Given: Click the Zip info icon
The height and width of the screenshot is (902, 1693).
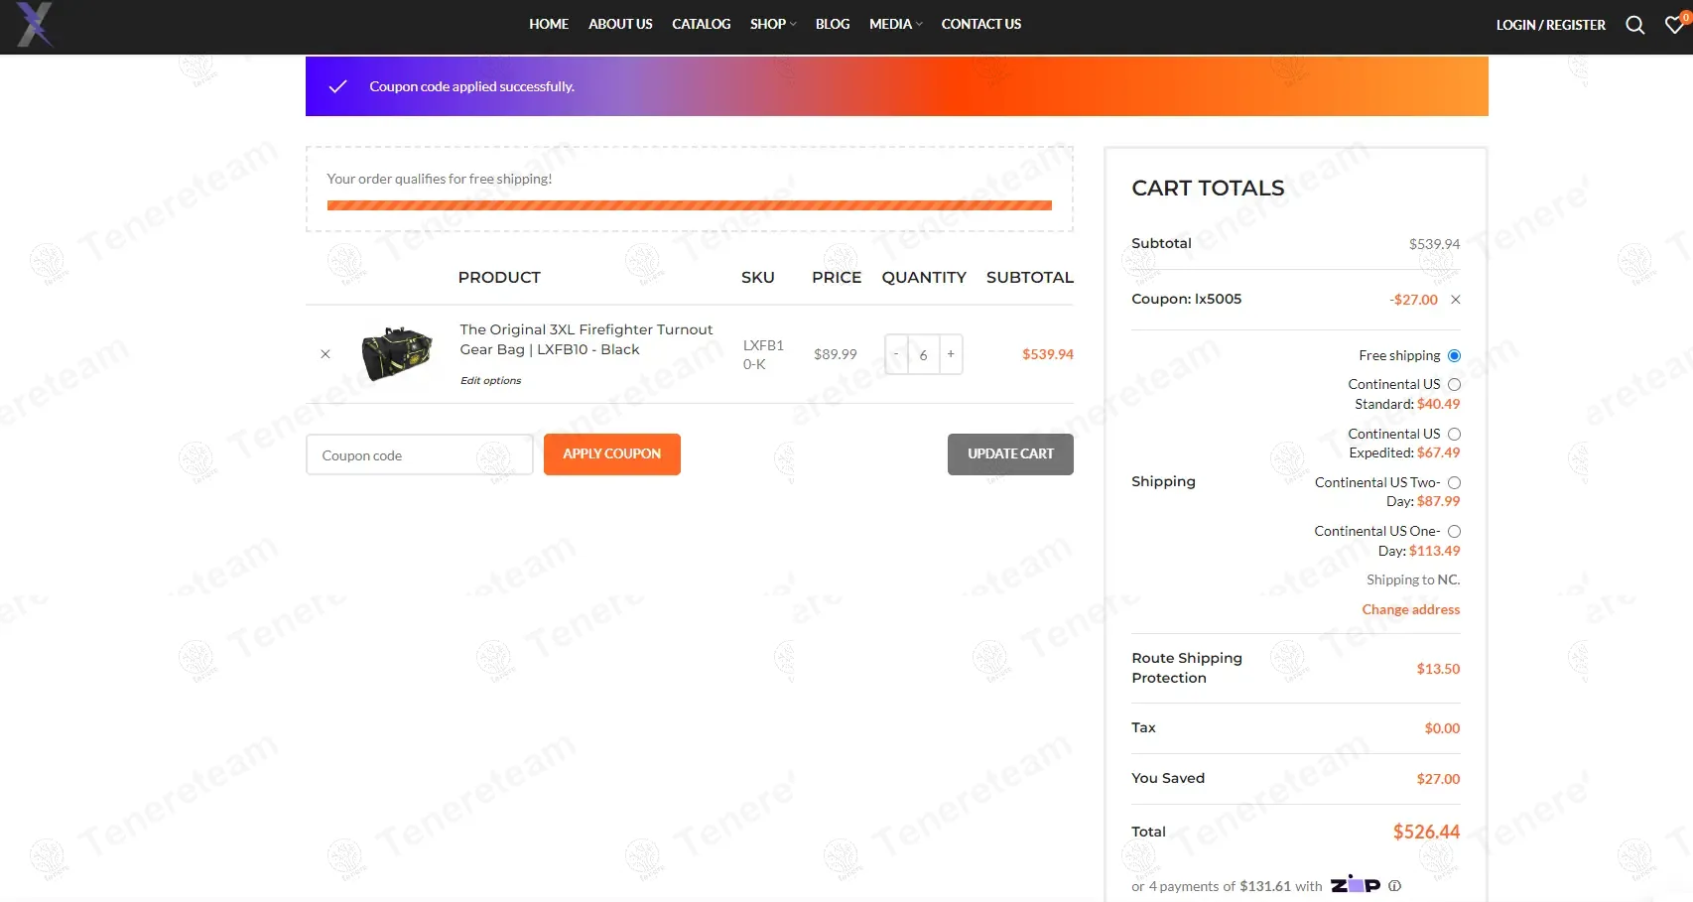Looking at the screenshot, I should click(x=1394, y=886).
